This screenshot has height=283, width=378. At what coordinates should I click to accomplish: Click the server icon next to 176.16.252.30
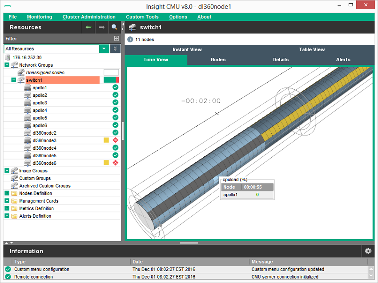(8, 57)
